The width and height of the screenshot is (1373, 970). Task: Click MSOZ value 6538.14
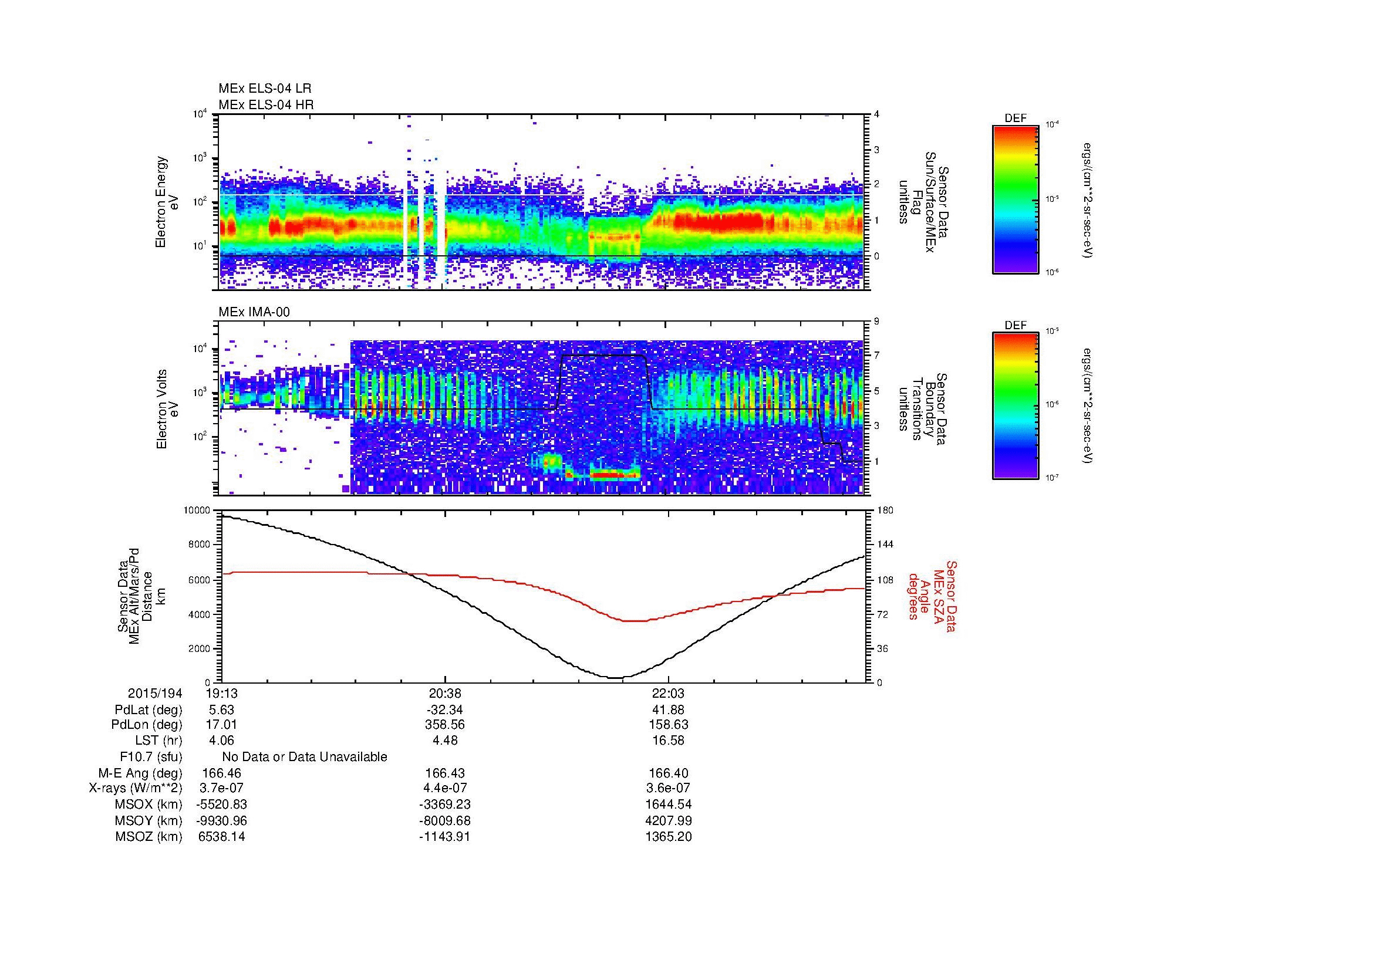point(221,837)
